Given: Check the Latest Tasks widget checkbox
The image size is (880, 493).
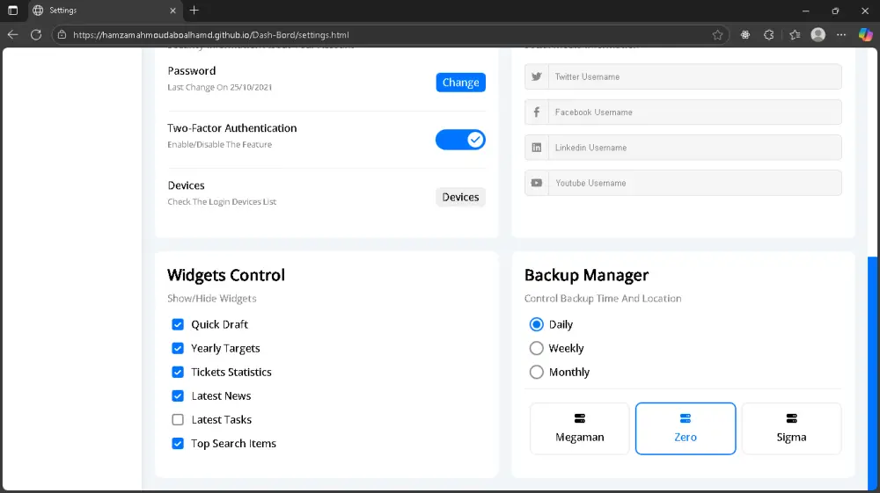Looking at the screenshot, I should coord(178,420).
